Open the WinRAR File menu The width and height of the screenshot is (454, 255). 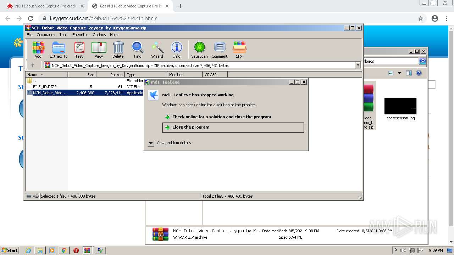click(x=29, y=35)
